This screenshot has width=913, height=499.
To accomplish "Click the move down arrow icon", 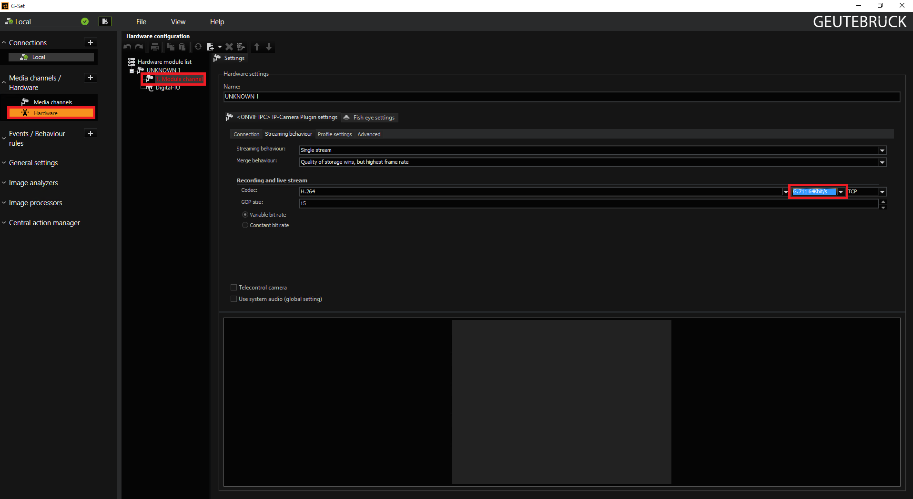I will [x=269, y=47].
